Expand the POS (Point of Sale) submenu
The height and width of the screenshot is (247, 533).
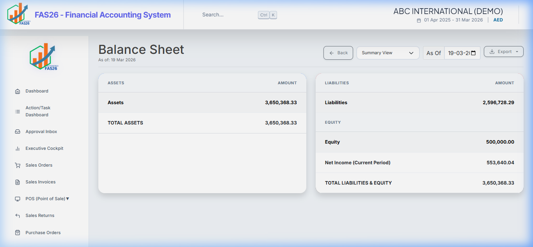(x=47, y=199)
